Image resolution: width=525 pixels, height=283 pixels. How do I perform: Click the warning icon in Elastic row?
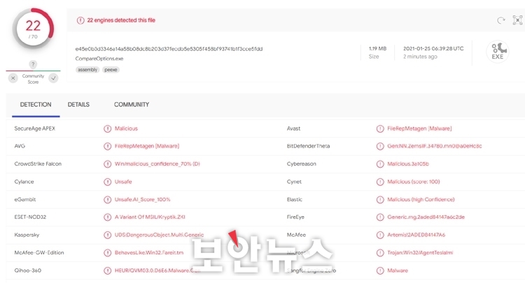[380, 199]
